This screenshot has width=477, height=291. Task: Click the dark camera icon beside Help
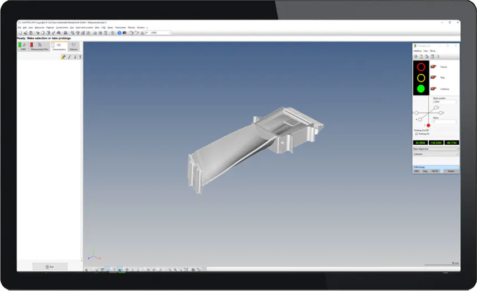pyautogui.click(x=125, y=33)
